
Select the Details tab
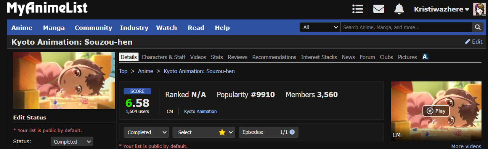point(128,57)
